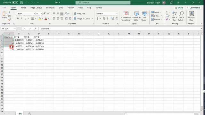Click Decrease Decimal icon
Image resolution: width=205 pixels, height=115 pixels.
click(x=117, y=19)
